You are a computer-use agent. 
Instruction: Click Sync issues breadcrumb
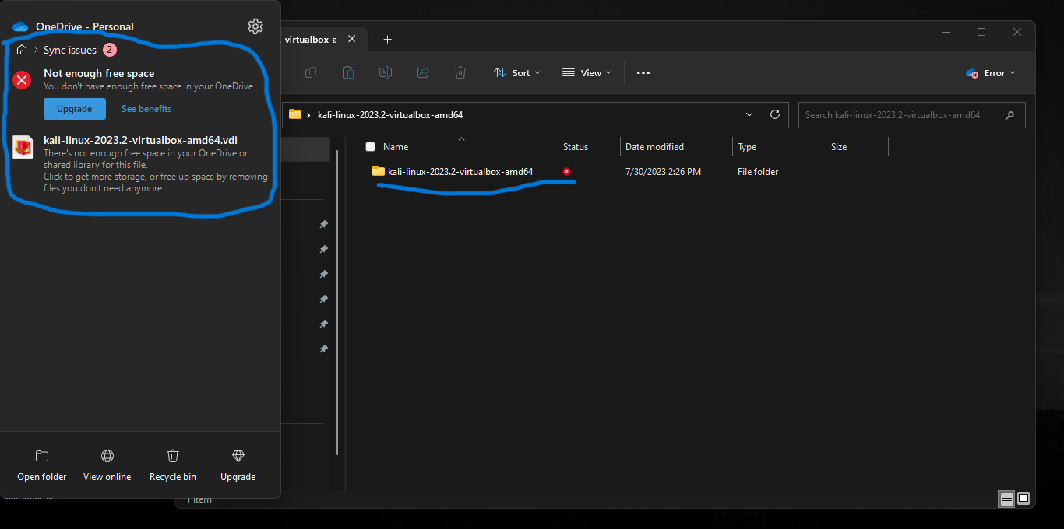(70, 50)
